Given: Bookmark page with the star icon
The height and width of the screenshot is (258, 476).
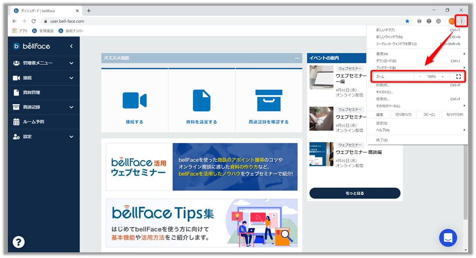Looking at the screenshot, I should pos(407,21).
